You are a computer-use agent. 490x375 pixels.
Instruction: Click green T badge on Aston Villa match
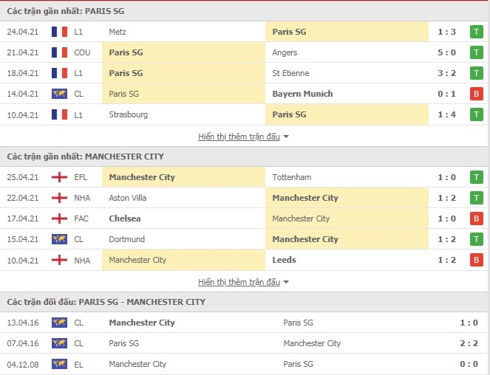477,198
